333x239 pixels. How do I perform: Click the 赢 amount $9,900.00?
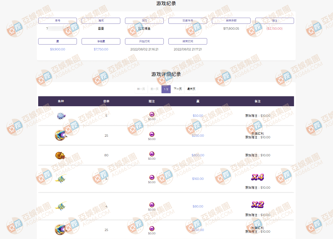tap(58, 49)
